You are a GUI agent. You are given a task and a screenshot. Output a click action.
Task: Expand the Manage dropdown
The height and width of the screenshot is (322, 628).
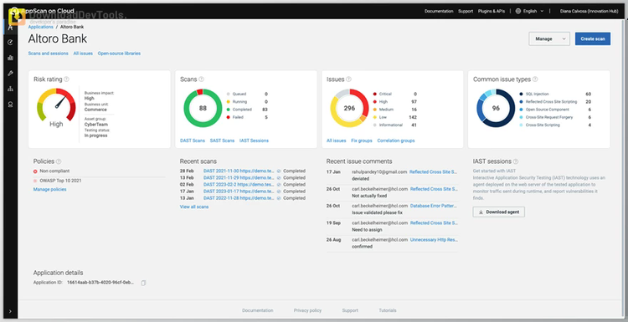point(549,38)
